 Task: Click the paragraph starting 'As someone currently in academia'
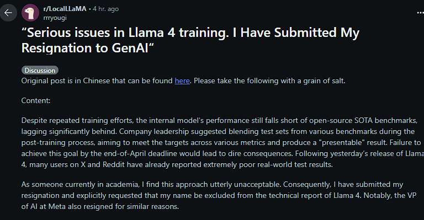pyautogui.click(x=219, y=195)
